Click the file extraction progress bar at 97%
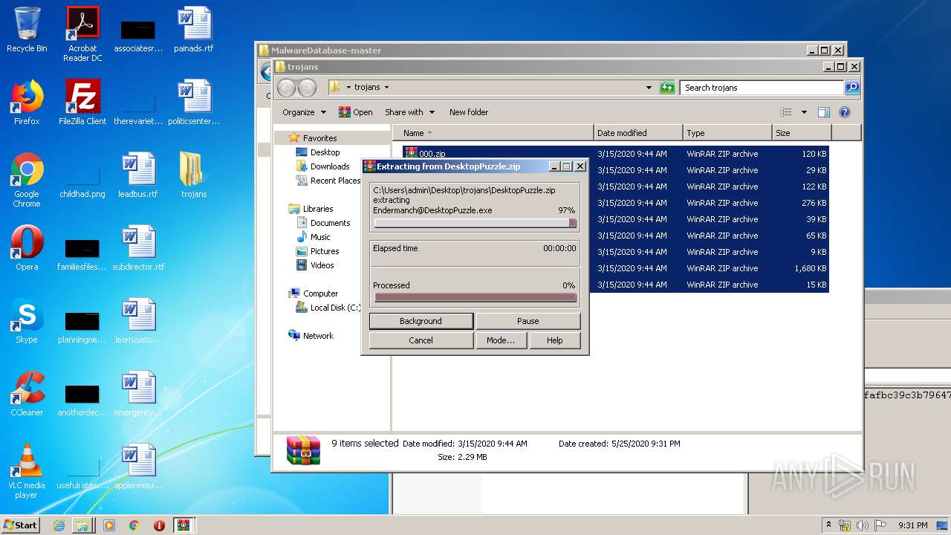 [x=475, y=223]
